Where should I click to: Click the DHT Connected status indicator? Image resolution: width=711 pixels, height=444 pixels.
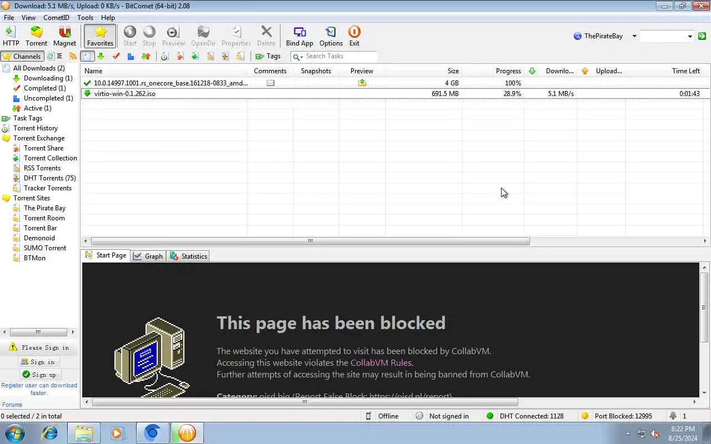pos(525,416)
